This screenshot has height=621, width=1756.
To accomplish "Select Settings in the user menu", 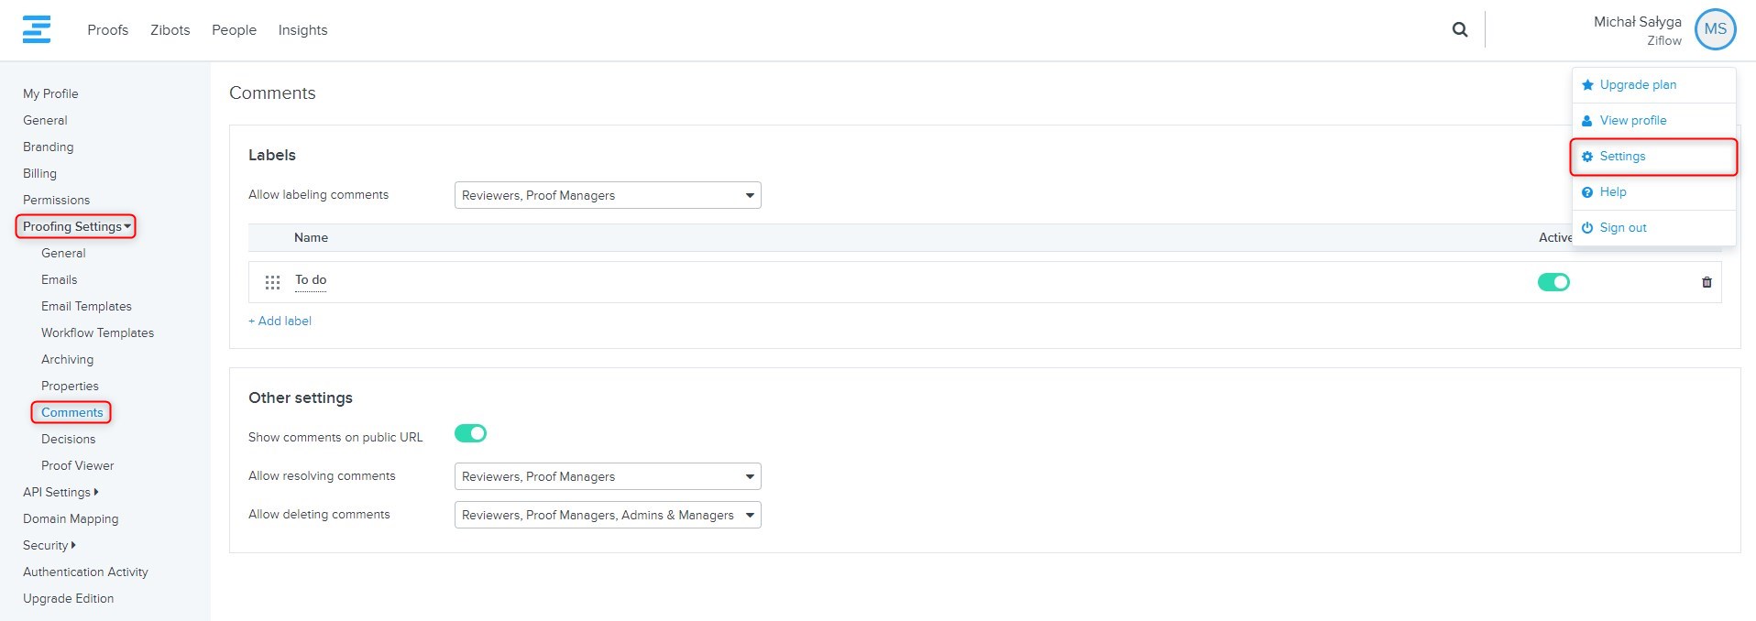I will [x=1622, y=157].
